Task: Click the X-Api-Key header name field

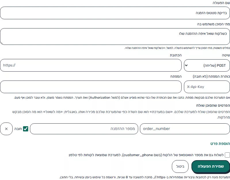Action: click(x=207, y=87)
